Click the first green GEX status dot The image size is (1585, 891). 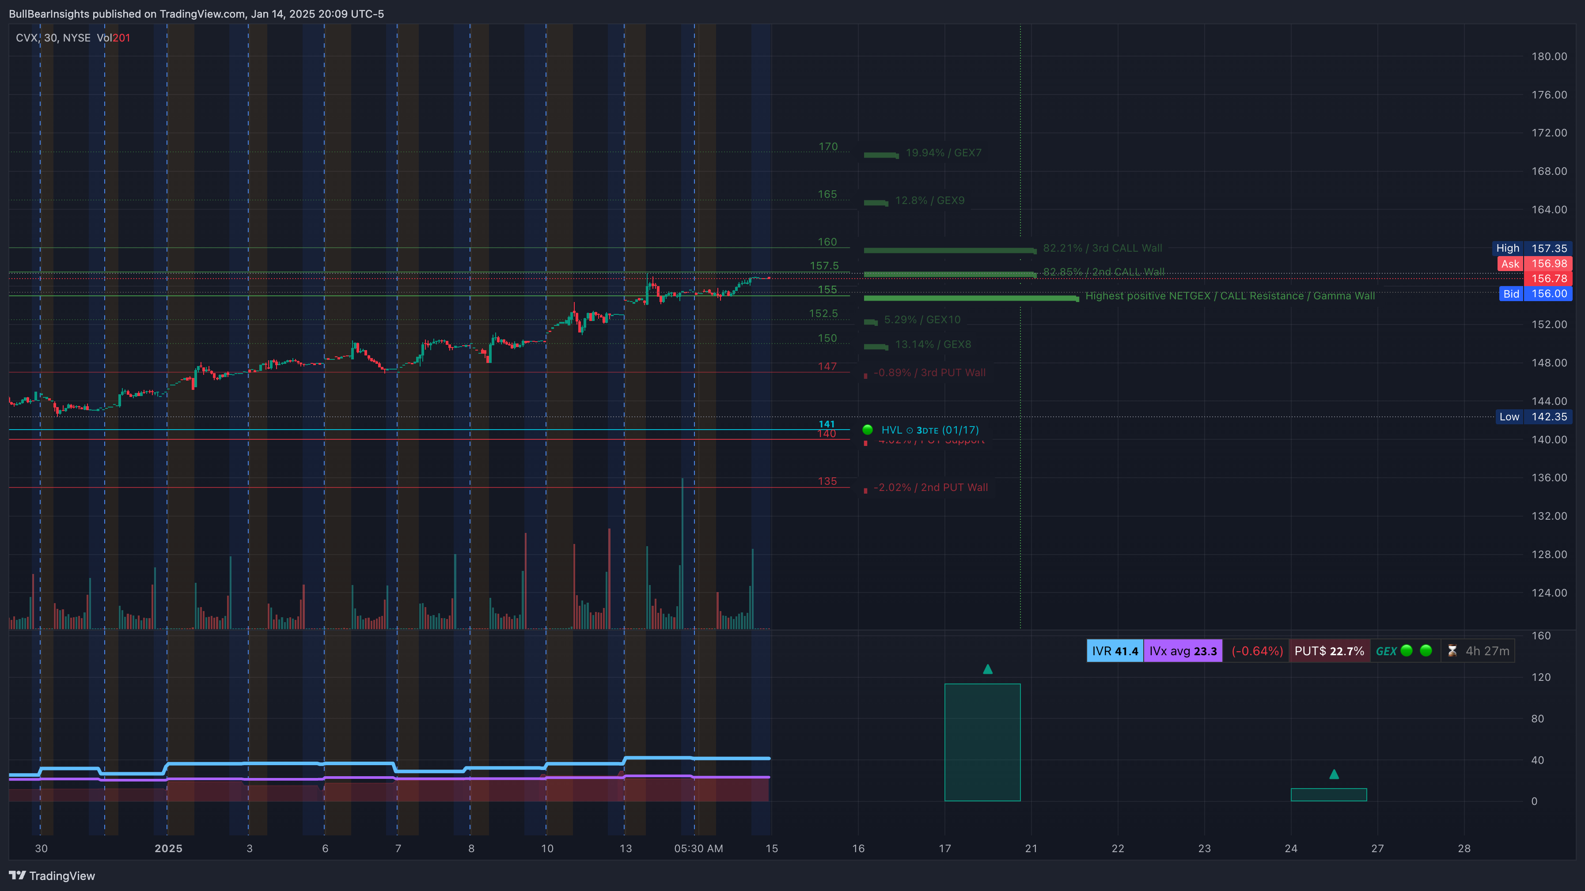click(1407, 650)
